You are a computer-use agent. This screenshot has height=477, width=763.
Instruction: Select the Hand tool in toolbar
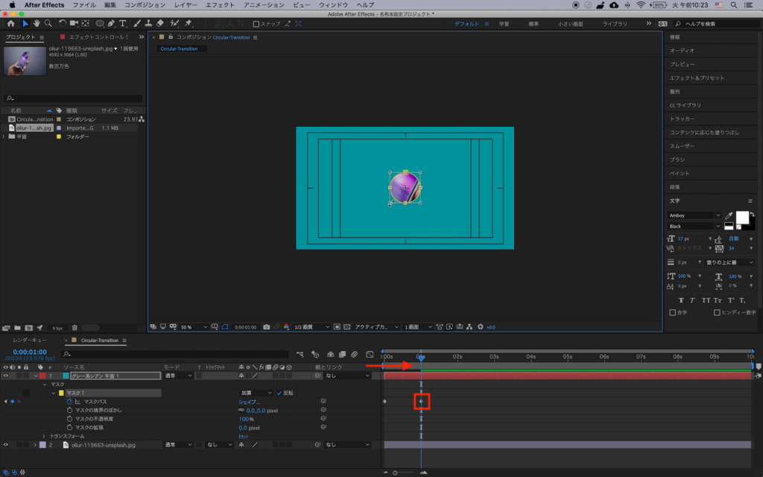(x=37, y=24)
